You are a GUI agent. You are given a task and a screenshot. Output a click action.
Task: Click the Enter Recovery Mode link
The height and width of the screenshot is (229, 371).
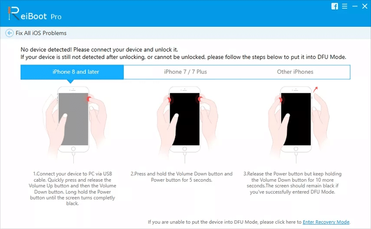pos(326,222)
